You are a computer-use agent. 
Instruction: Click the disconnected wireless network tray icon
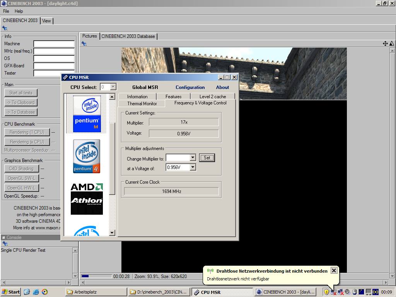(333, 292)
